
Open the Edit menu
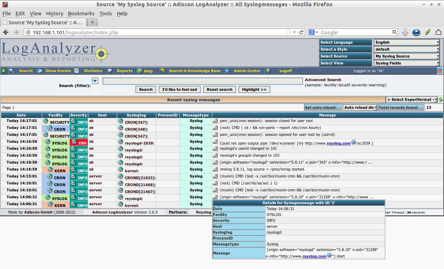(x=20, y=14)
